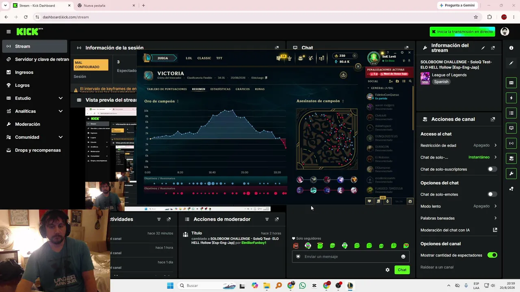520x292 pixels.
Task: Open Ingresos in sidebar
Action: pyautogui.click(x=35, y=72)
